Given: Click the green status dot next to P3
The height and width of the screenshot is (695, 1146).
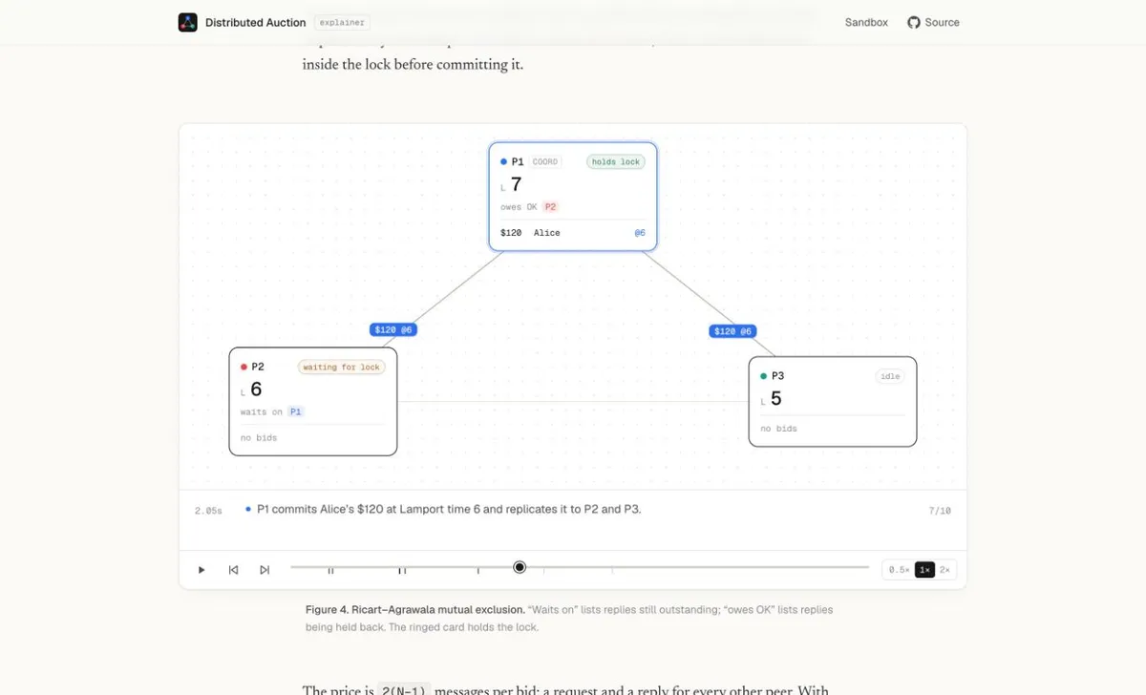Looking at the screenshot, I should [x=764, y=376].
